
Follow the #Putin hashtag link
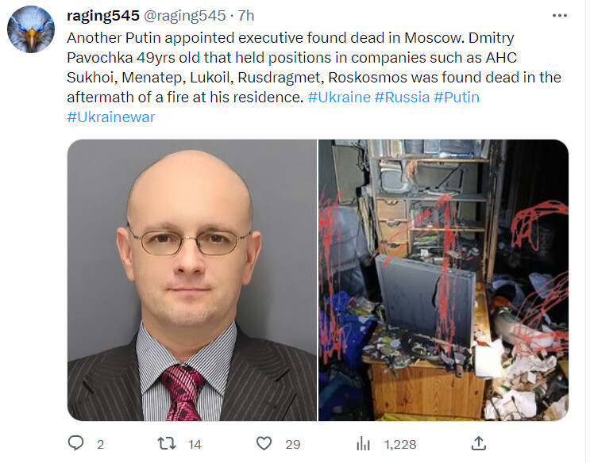[x=457, y=98]
